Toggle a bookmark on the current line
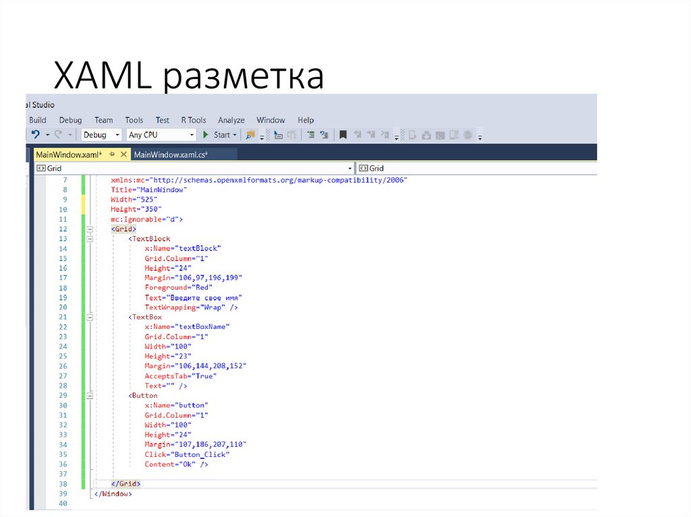Screen dimensions: 691x517 343,133
